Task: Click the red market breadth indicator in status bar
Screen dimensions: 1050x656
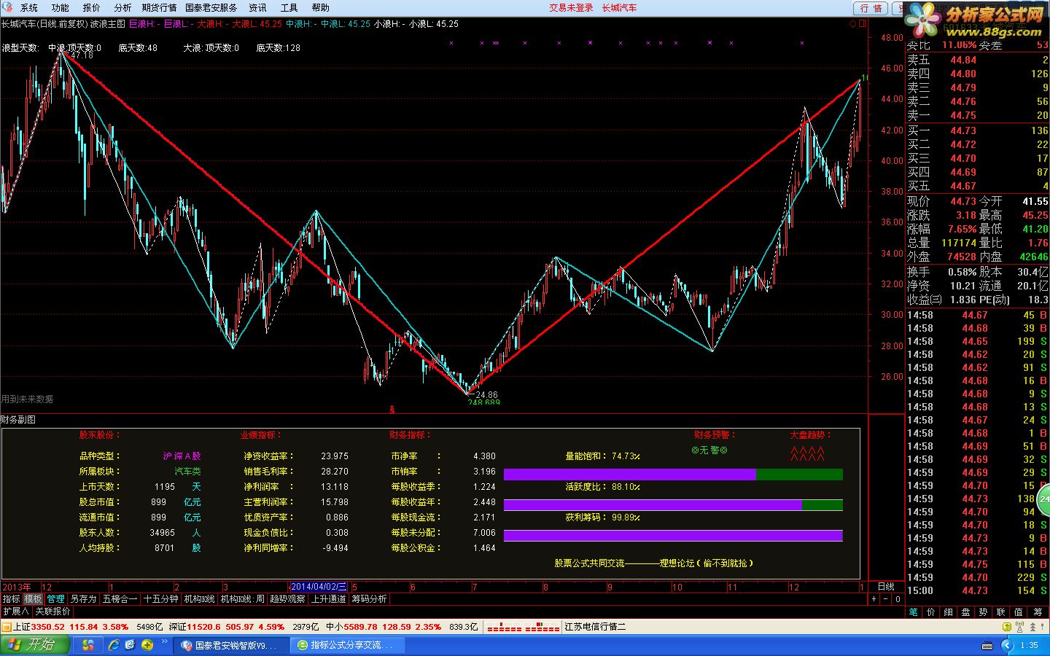Action: pyautogui.click(x=523, y=627)
